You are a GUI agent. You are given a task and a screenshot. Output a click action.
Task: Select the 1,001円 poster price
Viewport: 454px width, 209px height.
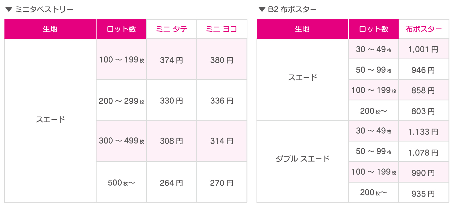pyautogui.click(x=423, y=49)
